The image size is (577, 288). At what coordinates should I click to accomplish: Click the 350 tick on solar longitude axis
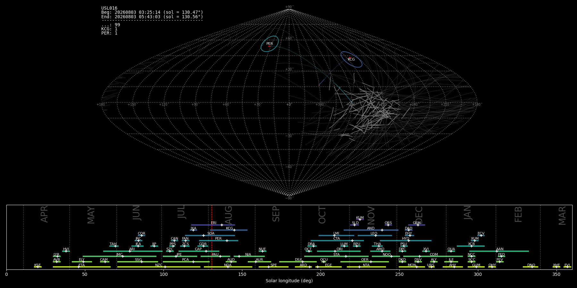pos(556,274)
